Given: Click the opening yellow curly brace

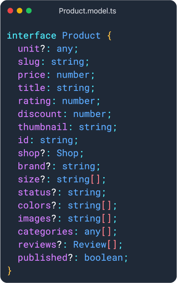Looking at the screenshot, I should pyautogui.click(x=109, y=36).
